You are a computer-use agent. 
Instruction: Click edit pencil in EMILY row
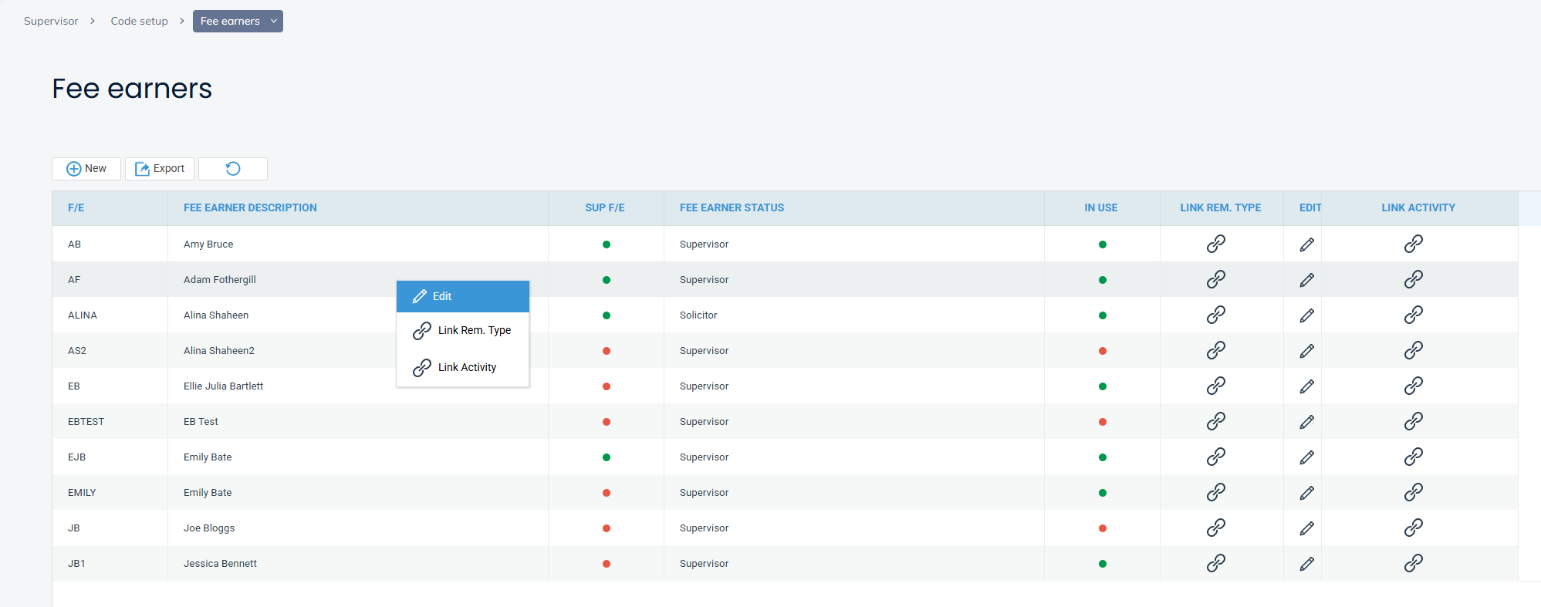click(1306, 493)
